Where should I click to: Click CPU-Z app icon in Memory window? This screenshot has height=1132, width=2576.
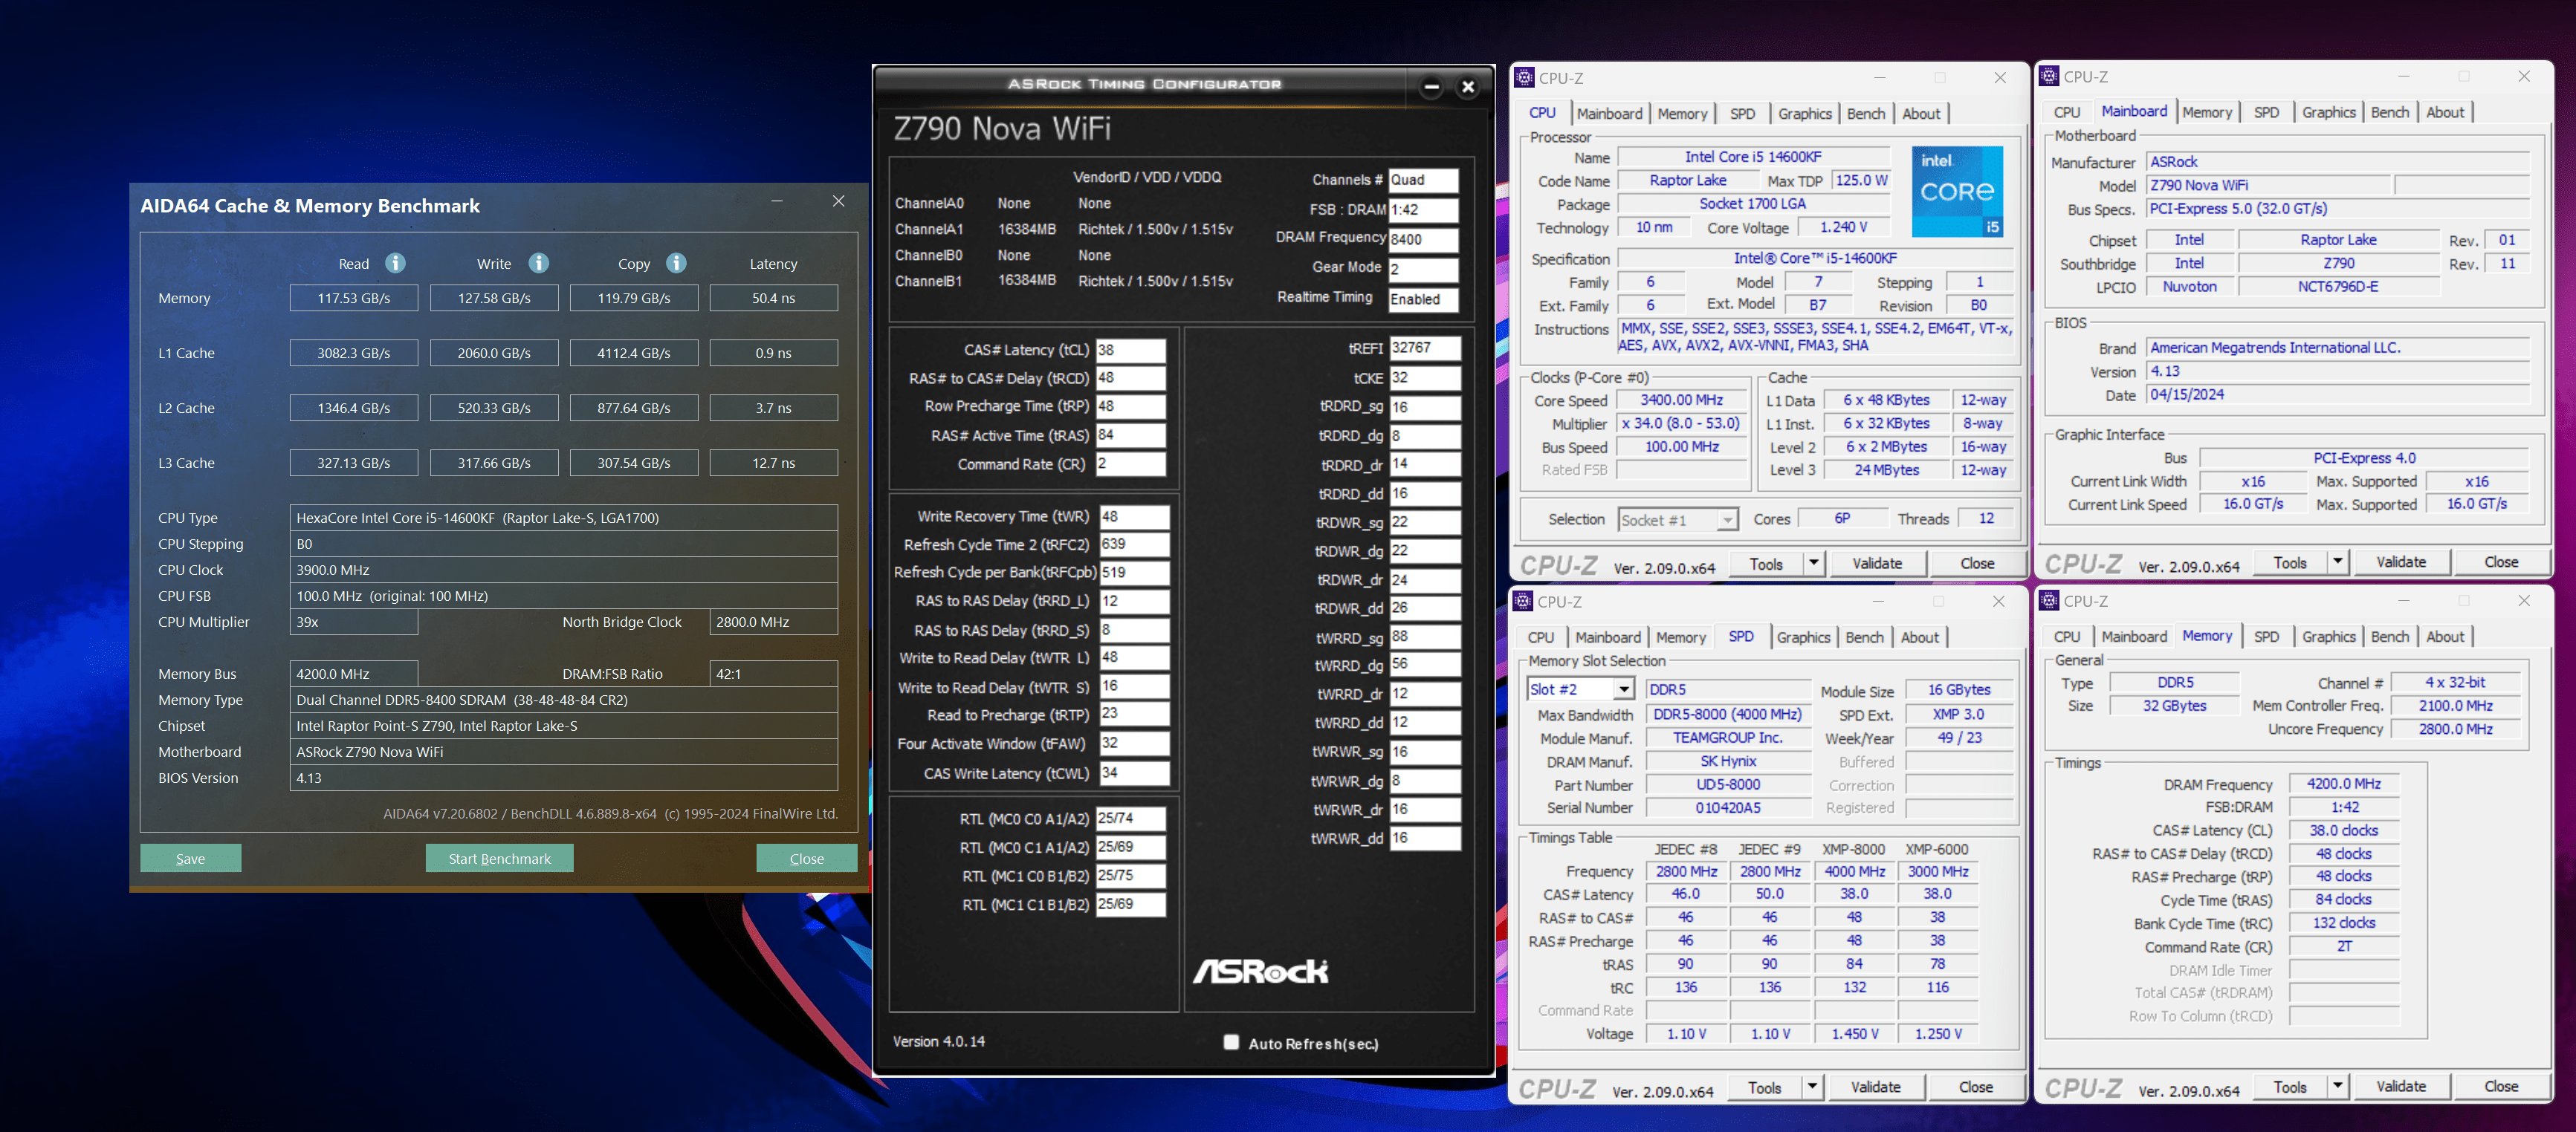point(2049,600)
